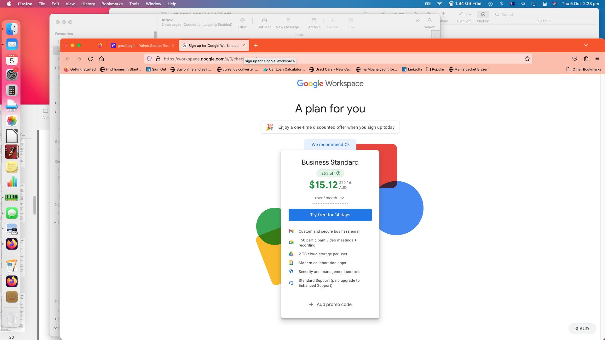
Task: Launch Photos from the Dock
Action: click(x=12, y=121)
